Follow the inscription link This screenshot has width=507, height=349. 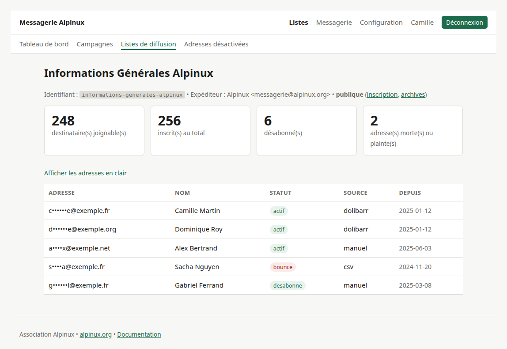click(x=382, y=95)
